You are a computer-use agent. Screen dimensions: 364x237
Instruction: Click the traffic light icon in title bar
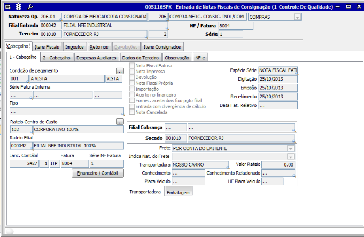[19, 6]
